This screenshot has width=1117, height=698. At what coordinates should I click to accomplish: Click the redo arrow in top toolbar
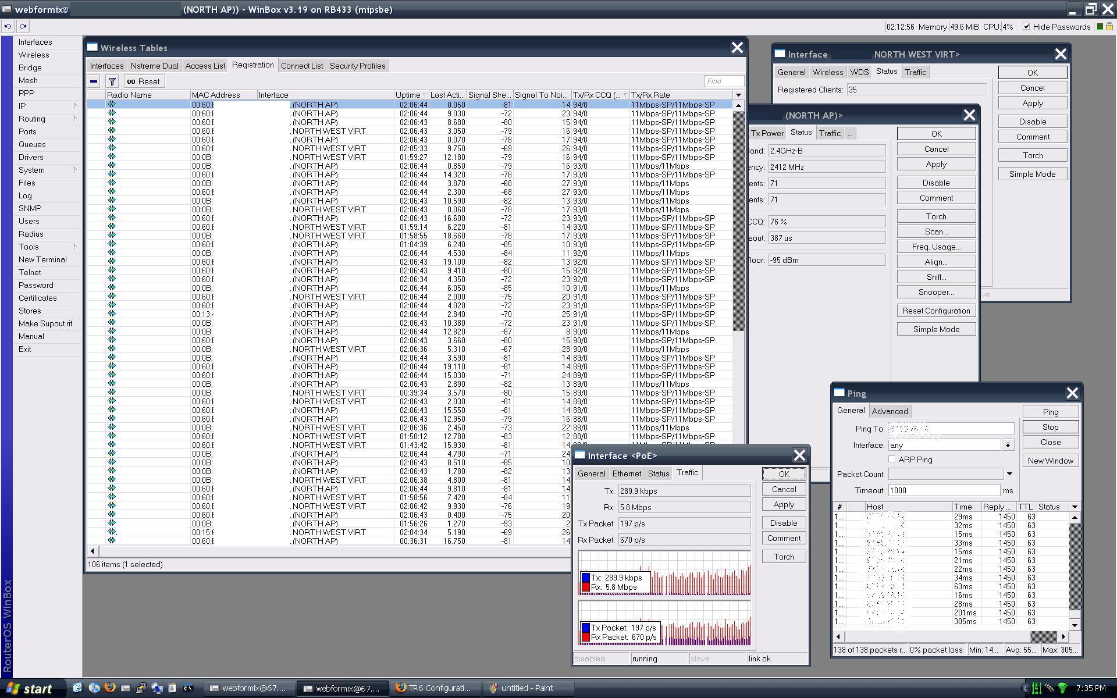pyautogui.click(x=23, y=26)
